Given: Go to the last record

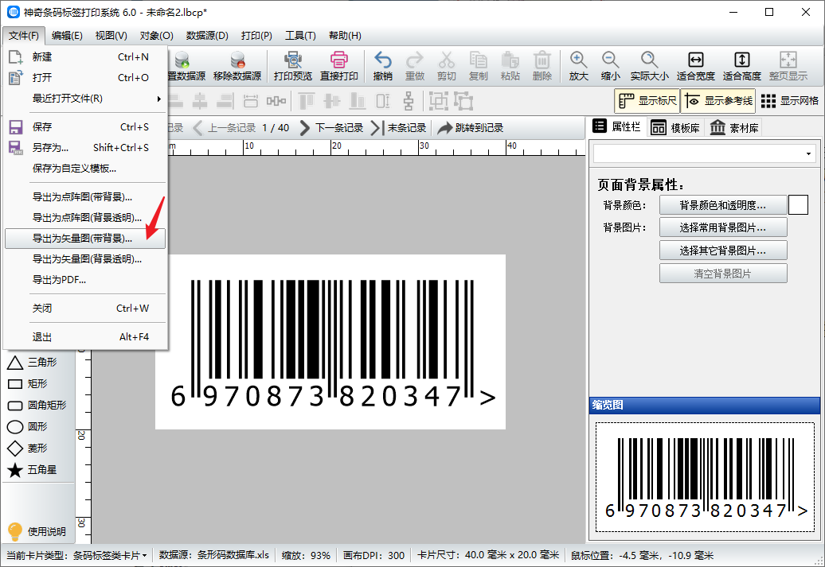Looking at the screenshot, I should [x=398, y=128].
